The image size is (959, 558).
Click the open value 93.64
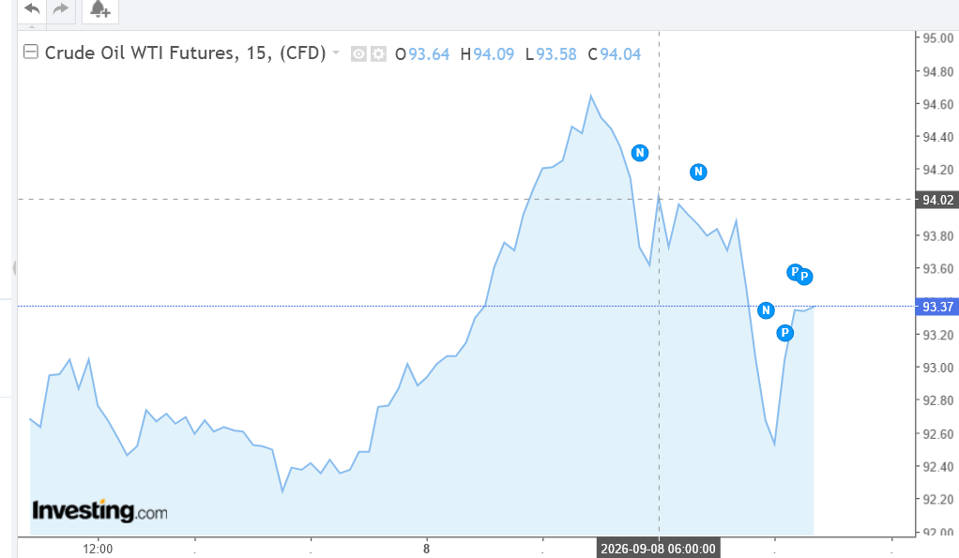point(429,54)
